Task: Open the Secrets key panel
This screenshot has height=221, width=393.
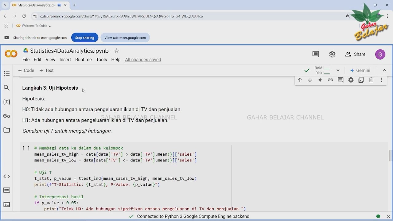Action: click(x=6, y=116)
